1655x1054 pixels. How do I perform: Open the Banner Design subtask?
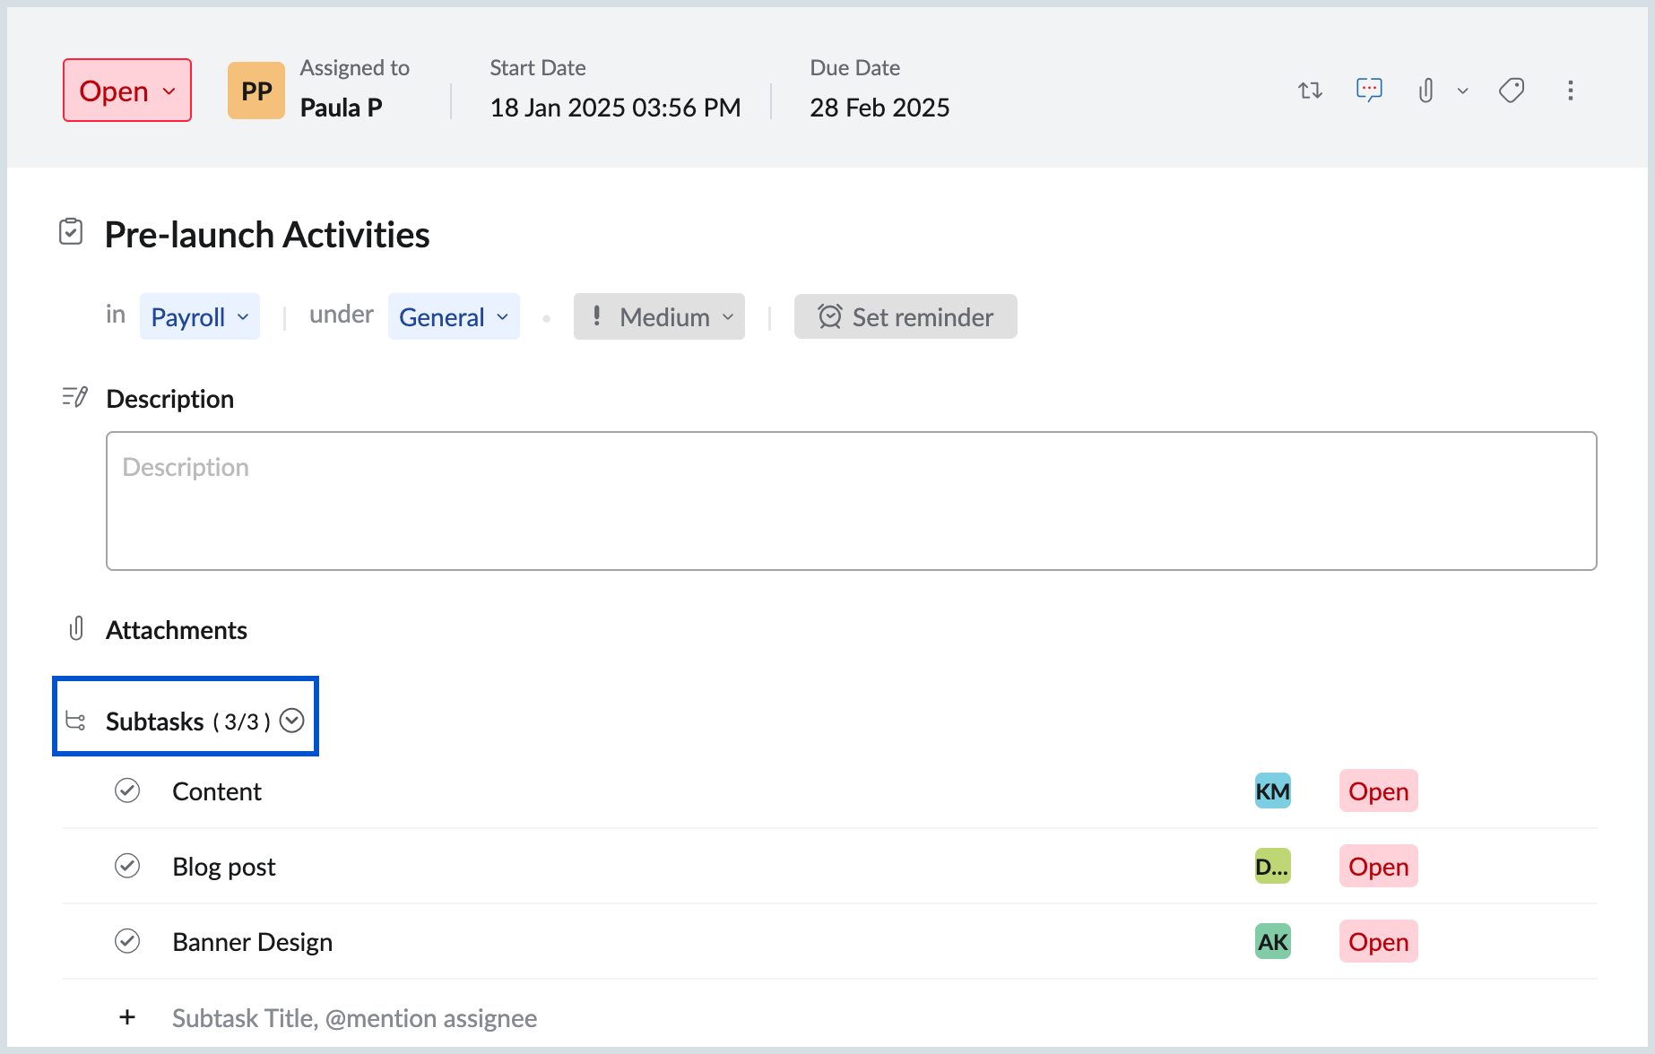(253, 942)
